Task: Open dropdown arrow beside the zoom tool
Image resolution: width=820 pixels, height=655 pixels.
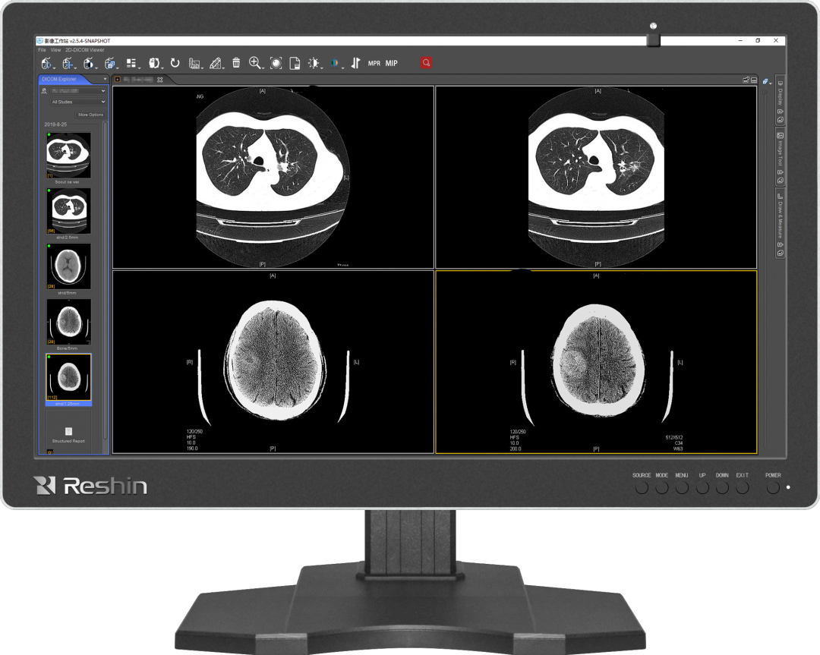Action: tap(261, 68)
